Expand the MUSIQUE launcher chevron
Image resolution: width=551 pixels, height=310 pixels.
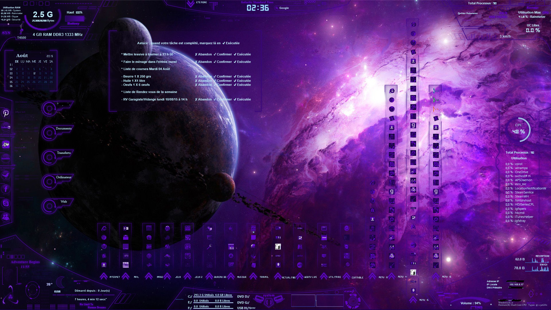[x=231, y=276]
